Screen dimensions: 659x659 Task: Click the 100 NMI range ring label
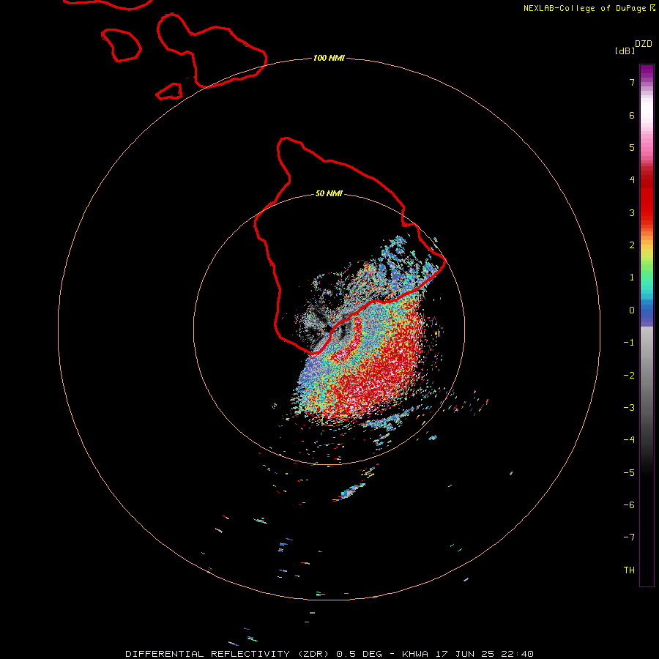click(329, 58)
